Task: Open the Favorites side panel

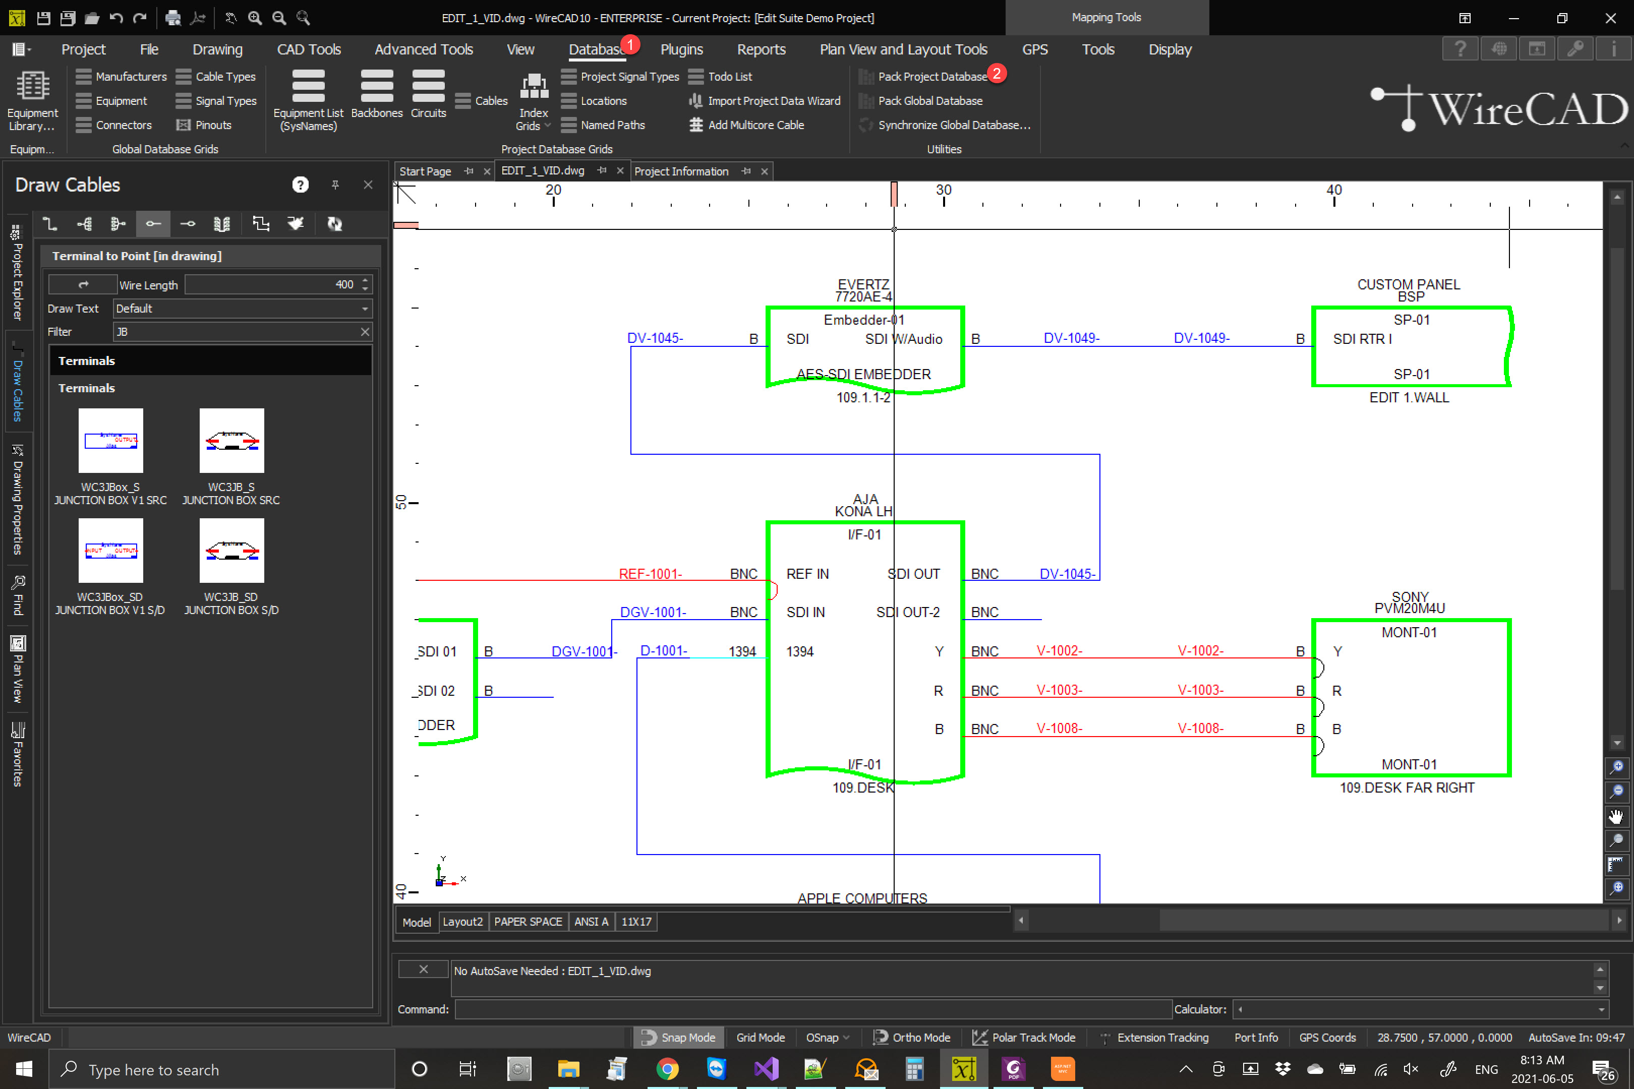Action: (17, 754)
